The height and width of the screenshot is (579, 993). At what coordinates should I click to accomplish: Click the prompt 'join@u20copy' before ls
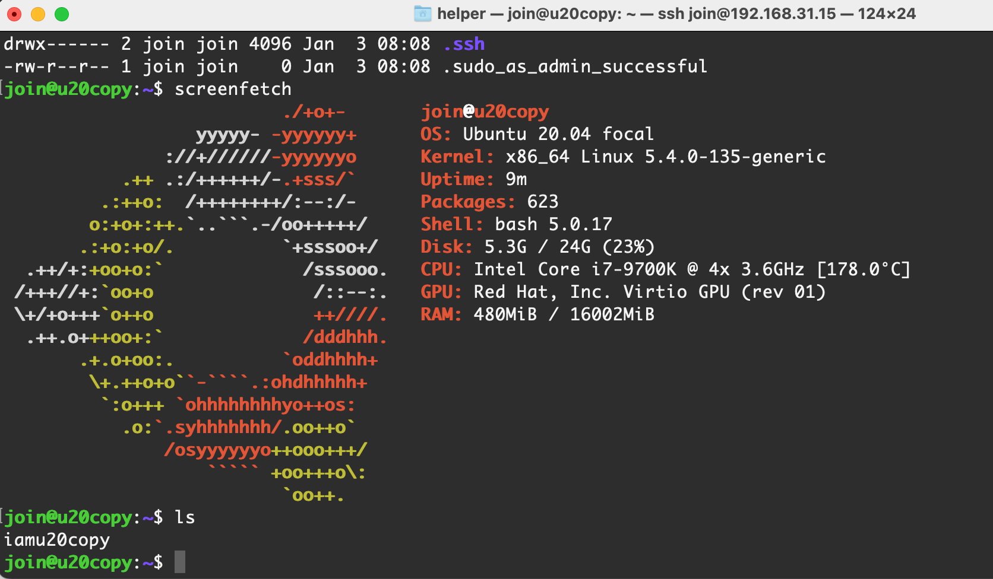pyautogui.click(x=68, y=517)
